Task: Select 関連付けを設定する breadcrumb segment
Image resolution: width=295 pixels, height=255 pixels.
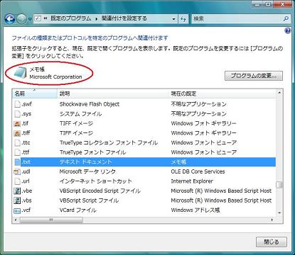Action: click(x=124, y=18)
